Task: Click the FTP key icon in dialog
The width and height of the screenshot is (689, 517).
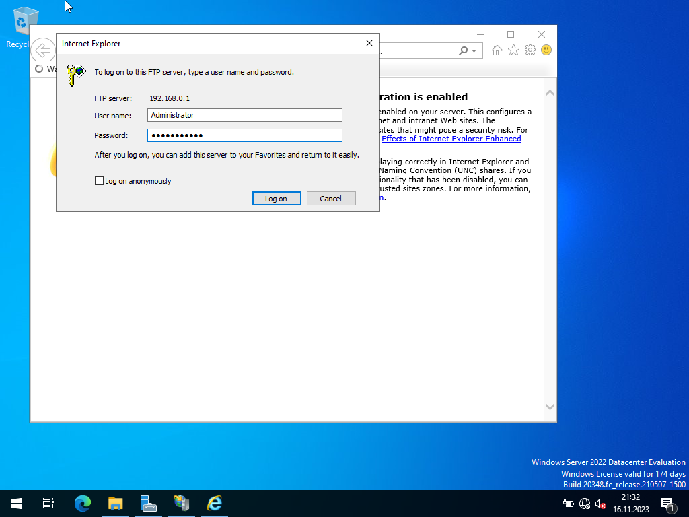Action: (x=75, y=75)
